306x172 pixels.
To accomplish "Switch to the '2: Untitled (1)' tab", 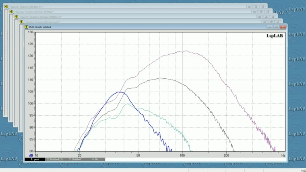I will pyautogui.click(x=55, y=160).
